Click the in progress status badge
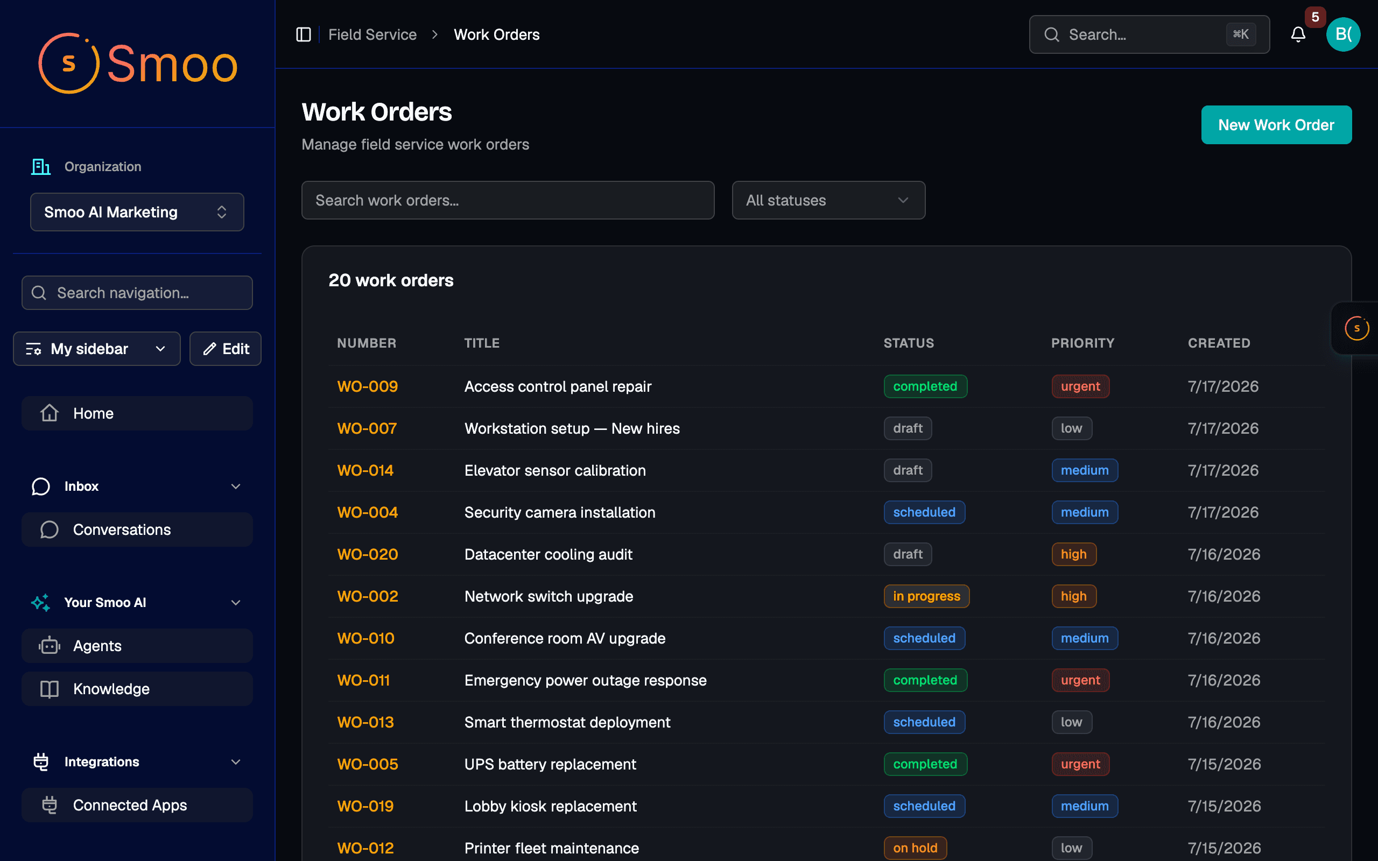Image resolution: width=1378 pixels, height=861 pixels. 926,596
